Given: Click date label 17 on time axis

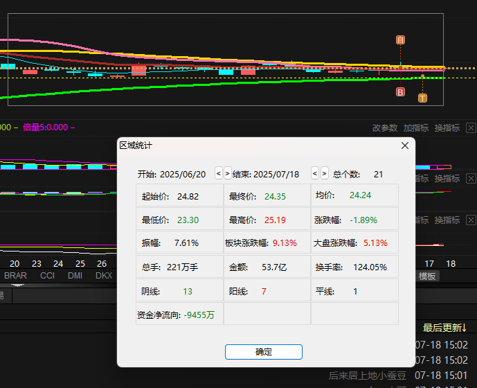Looking at the screenshot, I should tap(429, 264).
